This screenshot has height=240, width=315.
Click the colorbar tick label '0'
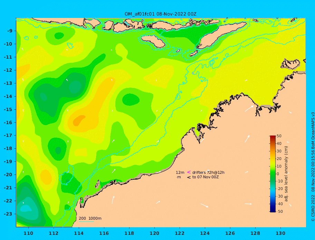pos(278,174)
